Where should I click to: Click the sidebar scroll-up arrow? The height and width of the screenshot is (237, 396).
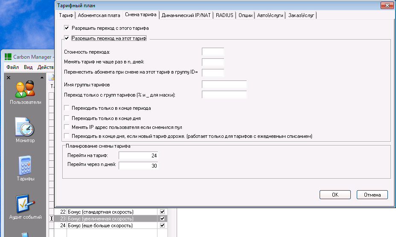click(x=42, y=77)
